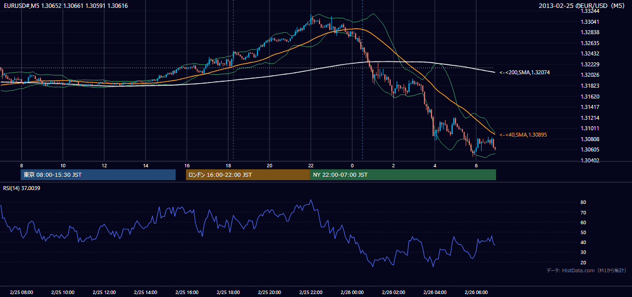Click hour label 0 under the price chart
The height and width of the screenshot is (297, 632).
pyautogui.click(x=352, y=165)
